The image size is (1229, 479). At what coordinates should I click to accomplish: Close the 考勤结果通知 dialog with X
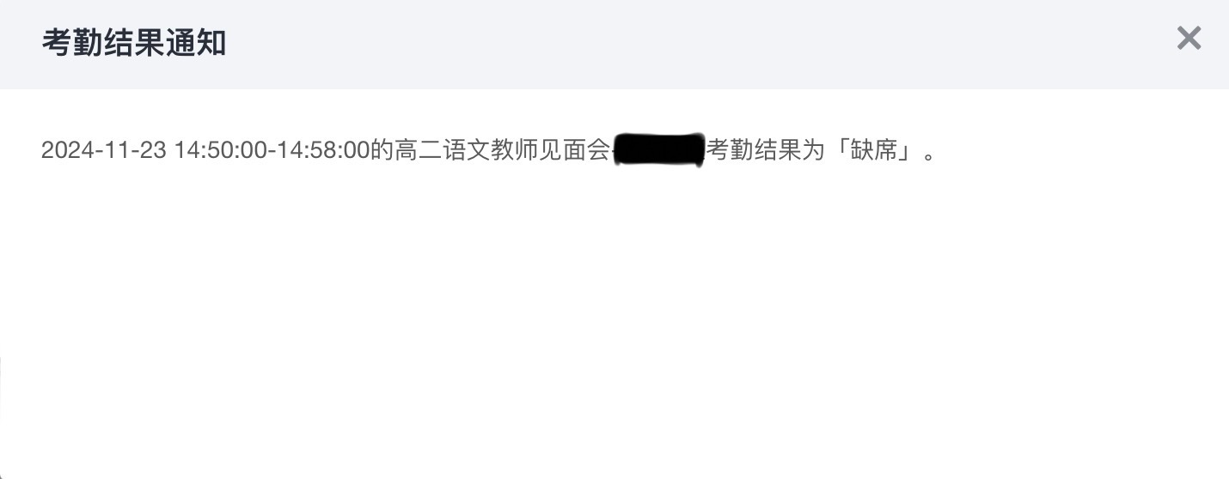pyautogui.click(x=1189, y=39)
